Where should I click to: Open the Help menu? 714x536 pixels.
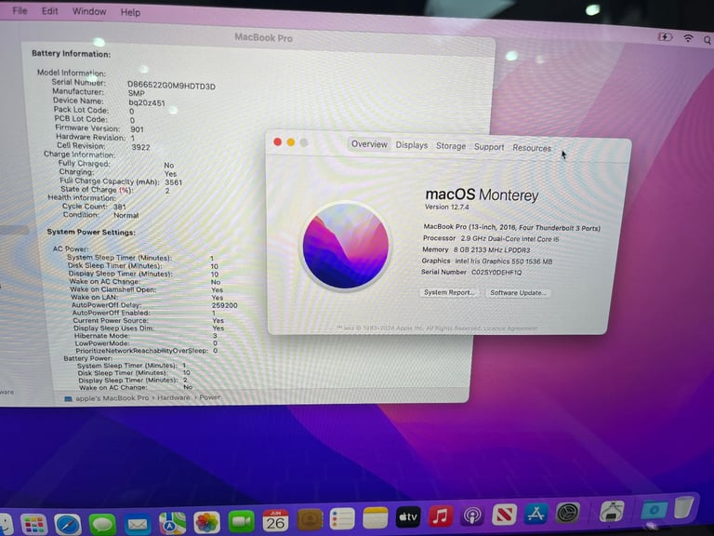130,12
